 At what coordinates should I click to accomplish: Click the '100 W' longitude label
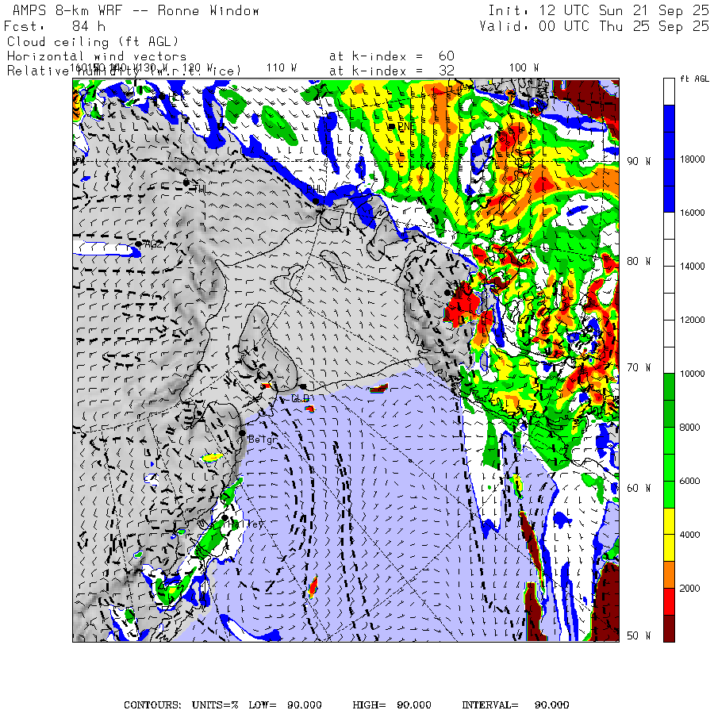pyautogui.click(x=524, y=68)
